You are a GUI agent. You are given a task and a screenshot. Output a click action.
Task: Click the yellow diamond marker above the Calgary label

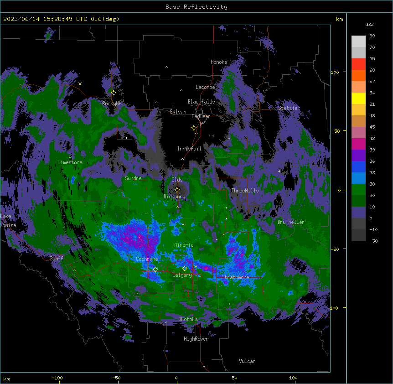pos(185,269)
